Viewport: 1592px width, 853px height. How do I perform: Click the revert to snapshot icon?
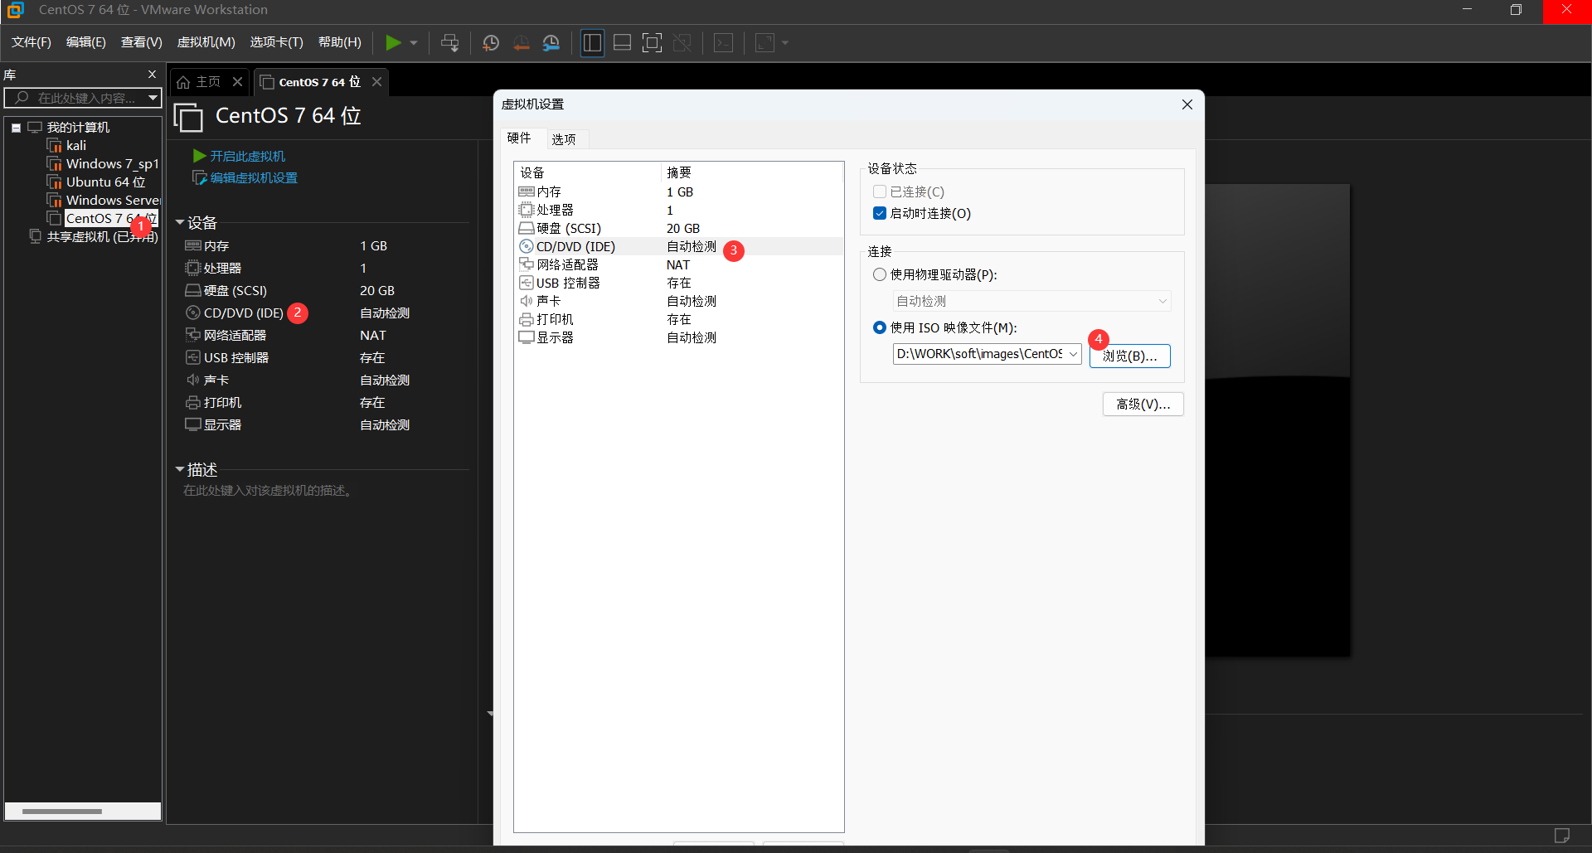(521, 42)
